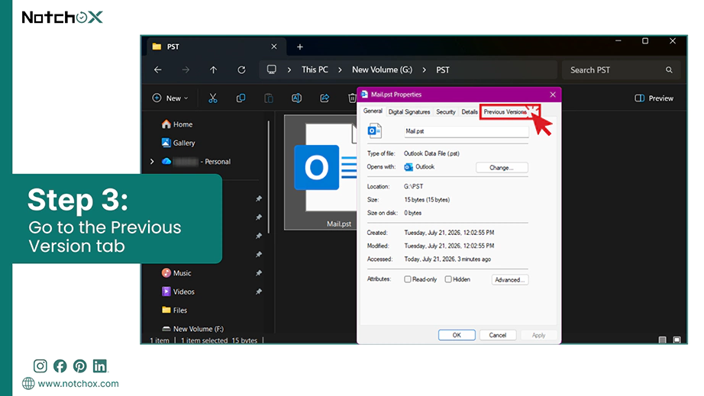The image size is (704, 396).
Task: Click the Change... button
Action: [502, 167]
